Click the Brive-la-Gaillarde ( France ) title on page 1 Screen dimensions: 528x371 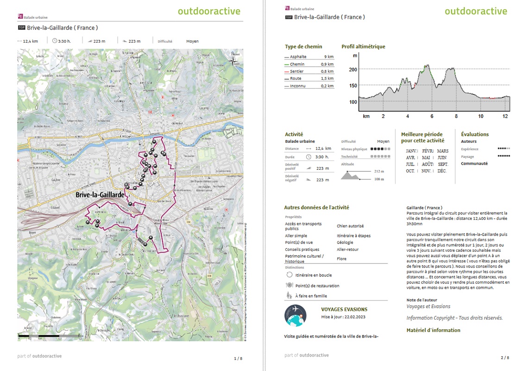point(63,28)
